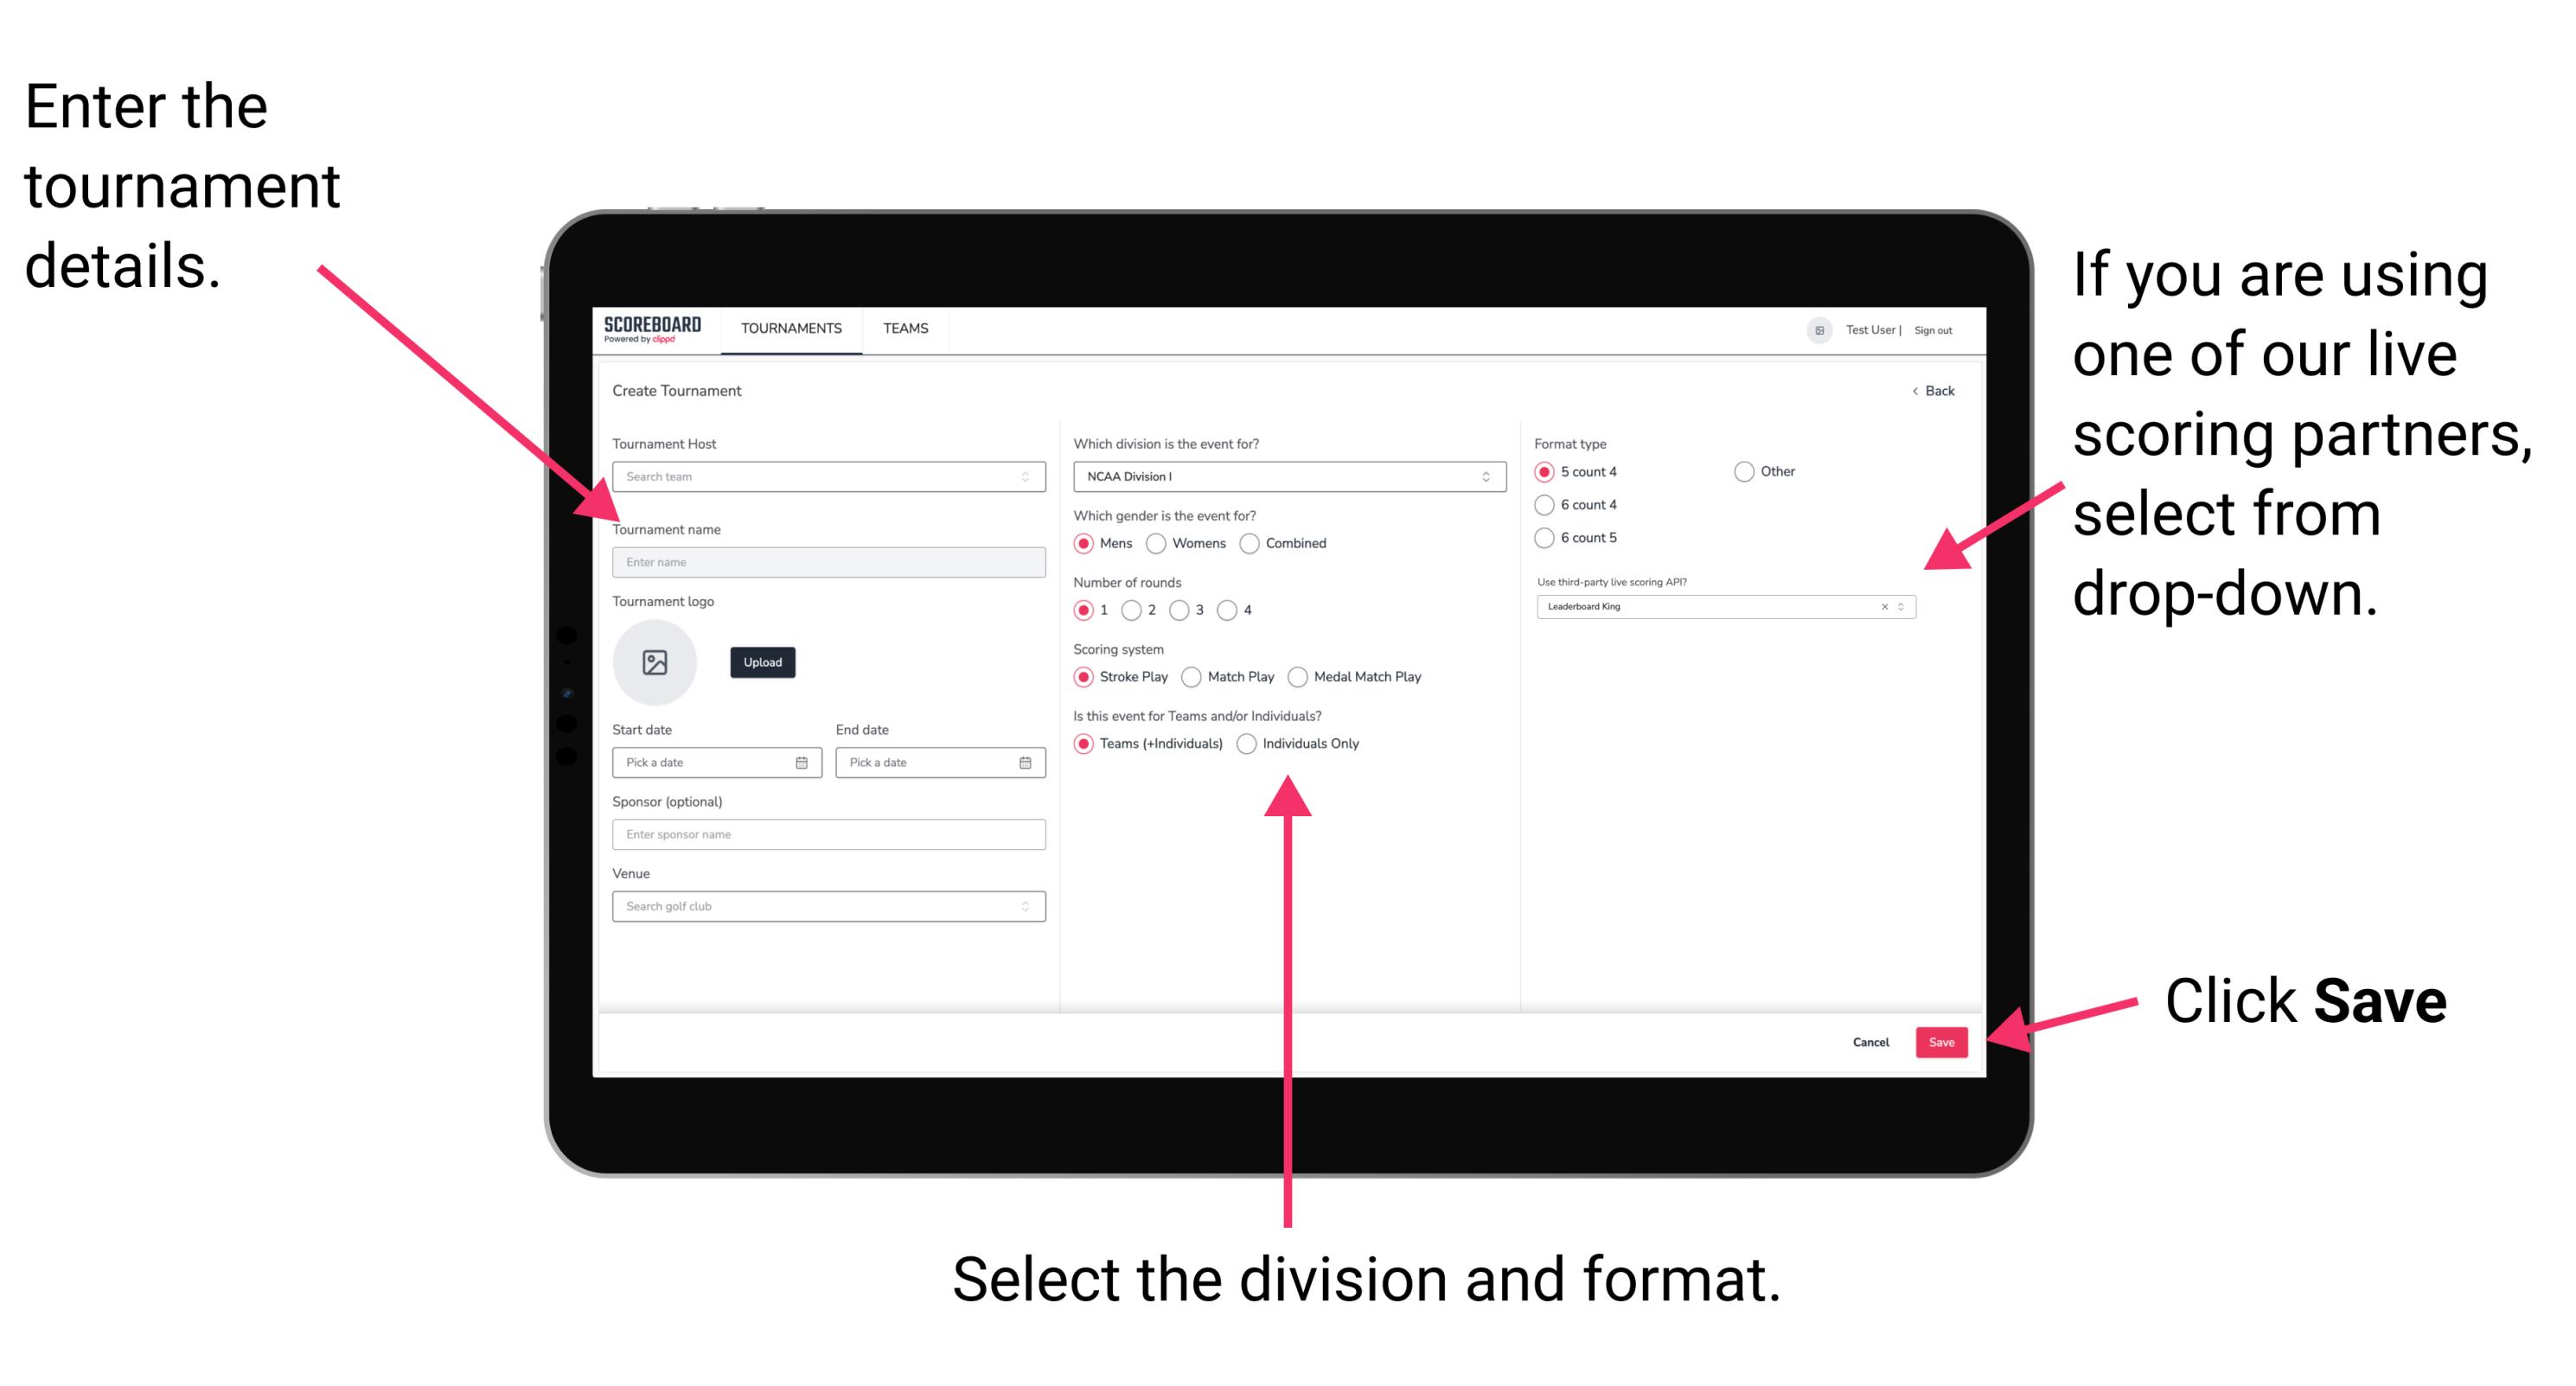Click the Upload button for tournament logo
Image resolution: width=2576 pixels, height=1386 pixels.
click(x=761, y=662)
